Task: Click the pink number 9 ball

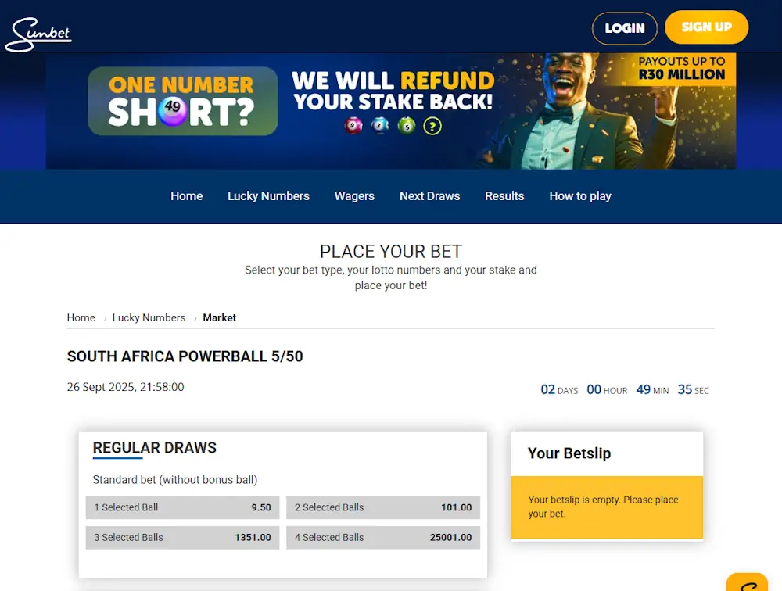Action: [x=353, y=126]
